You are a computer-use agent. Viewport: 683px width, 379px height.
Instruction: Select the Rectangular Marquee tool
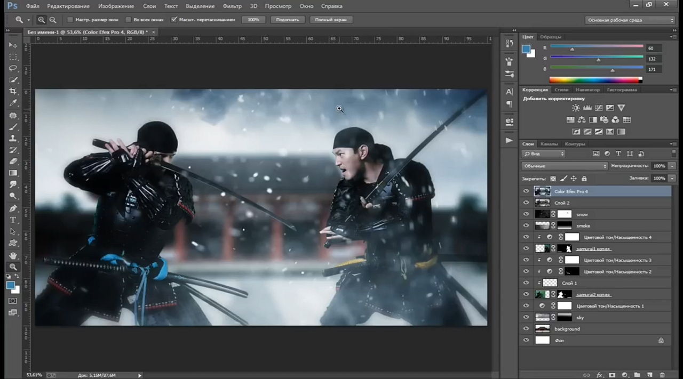(x=13, y=57)
